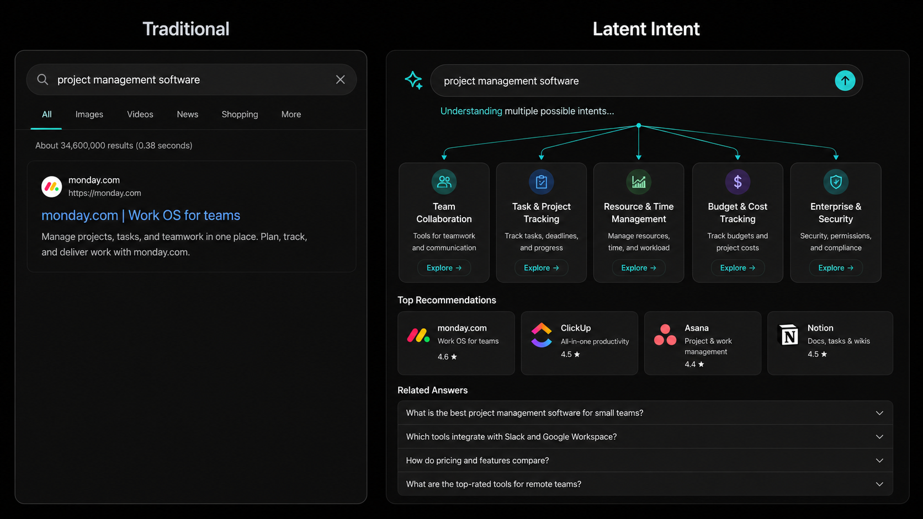Click the Traditional search input field
The width and height of the screenshot is (923, 519).
192,79
